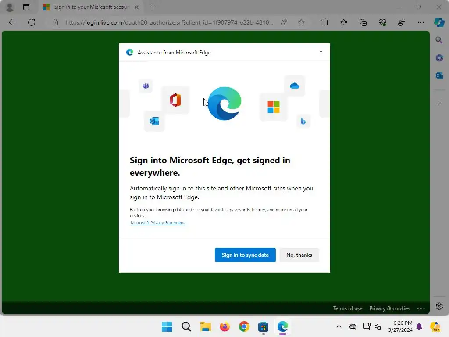Open the Read aloud icon in address bar
The height and width of the screenshot is (337, 449).
pyautogui.click(x=284, y=22)
